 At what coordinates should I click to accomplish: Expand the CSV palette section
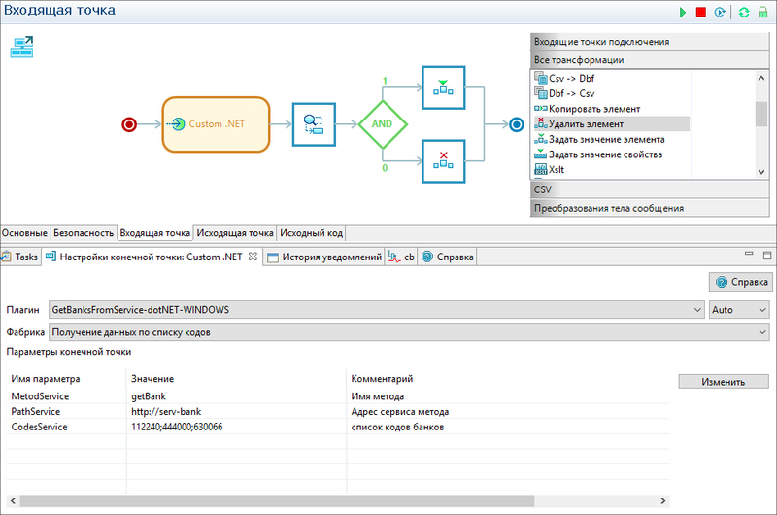(x=647, y=189)
